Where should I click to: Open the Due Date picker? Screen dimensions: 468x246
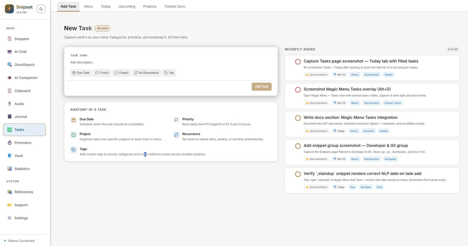click(81, 73)
